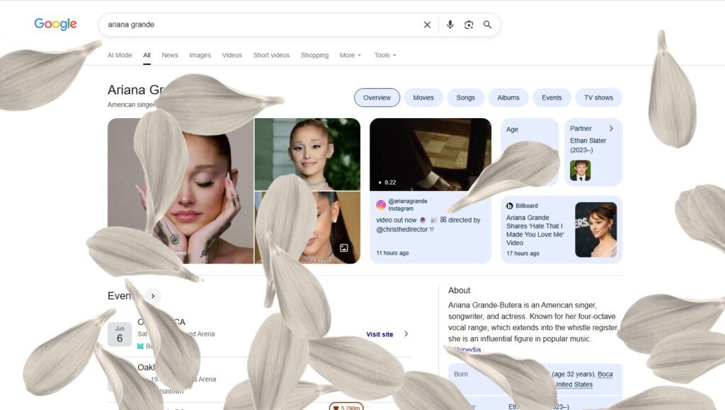Click the About heading
The height and width of the screenshot is (410, 725).
[x=459, y=291]
